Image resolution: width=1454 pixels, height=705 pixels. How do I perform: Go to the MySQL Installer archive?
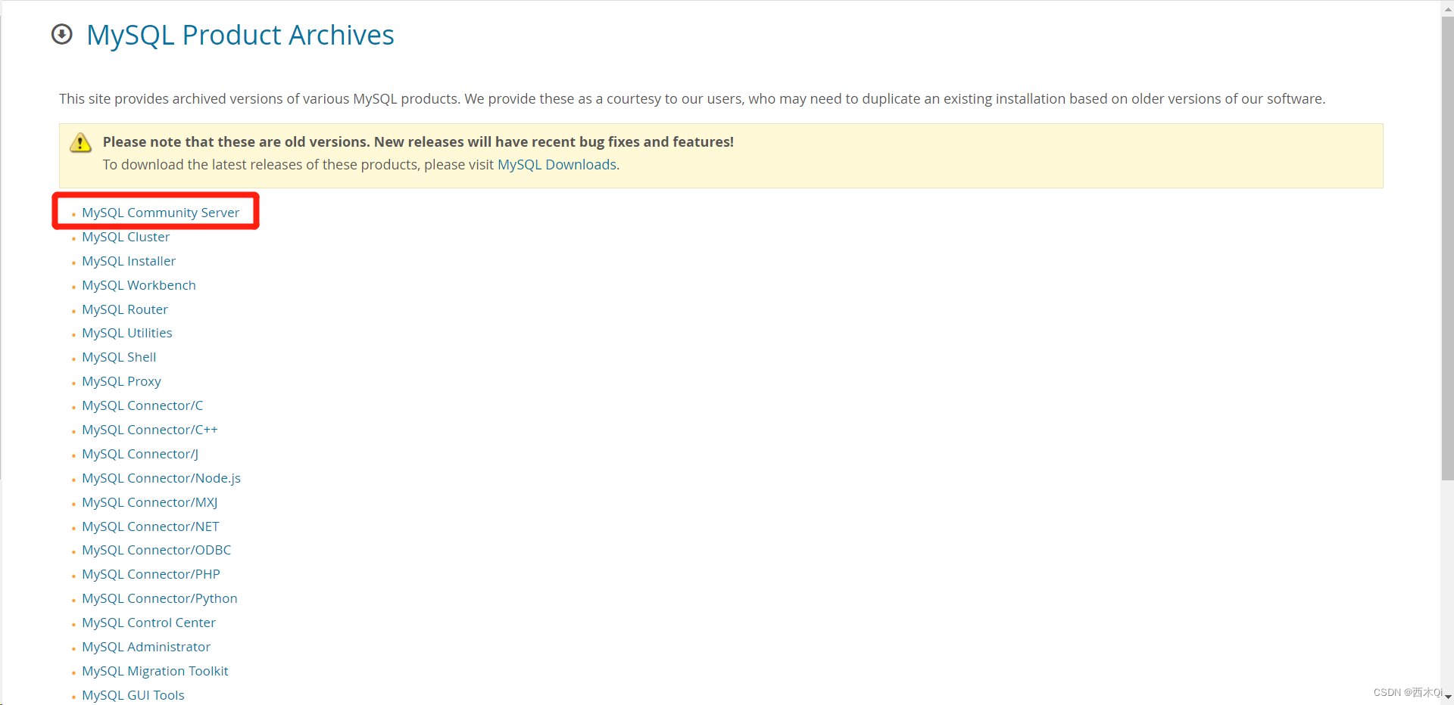click(129, 261)
